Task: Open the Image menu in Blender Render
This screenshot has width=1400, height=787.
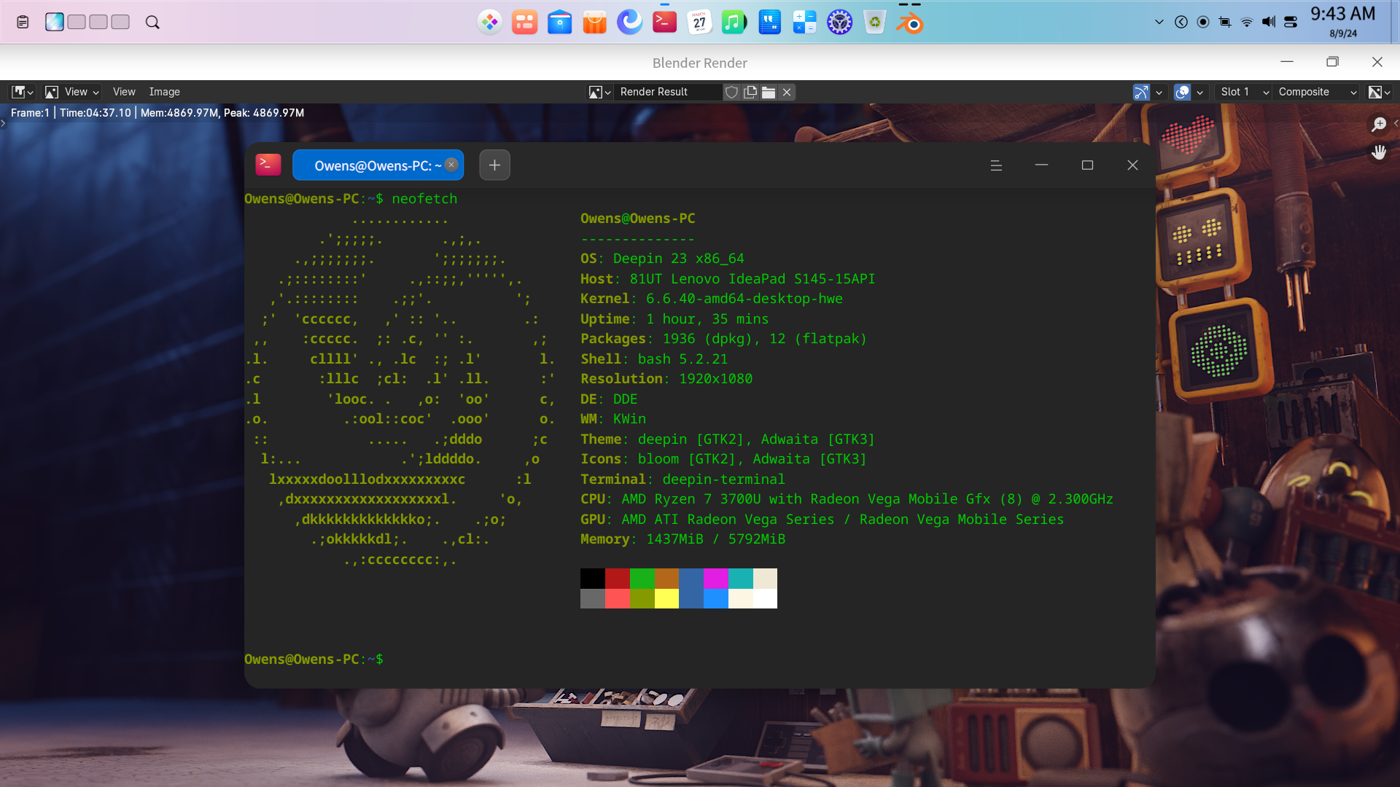Action: [164, 92]
